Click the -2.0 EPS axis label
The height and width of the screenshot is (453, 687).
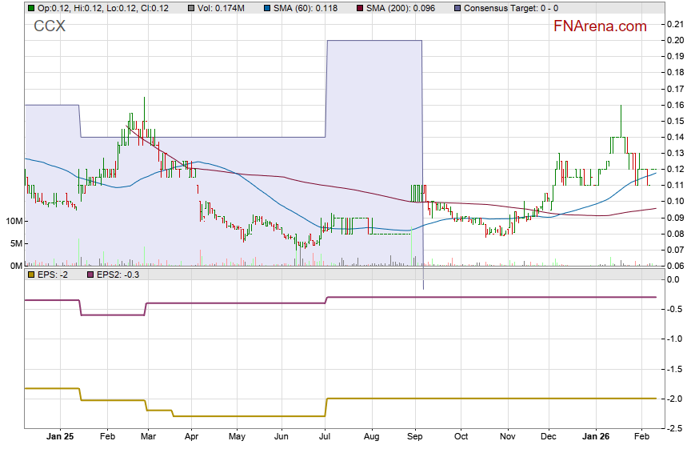(x=673, y=399)
